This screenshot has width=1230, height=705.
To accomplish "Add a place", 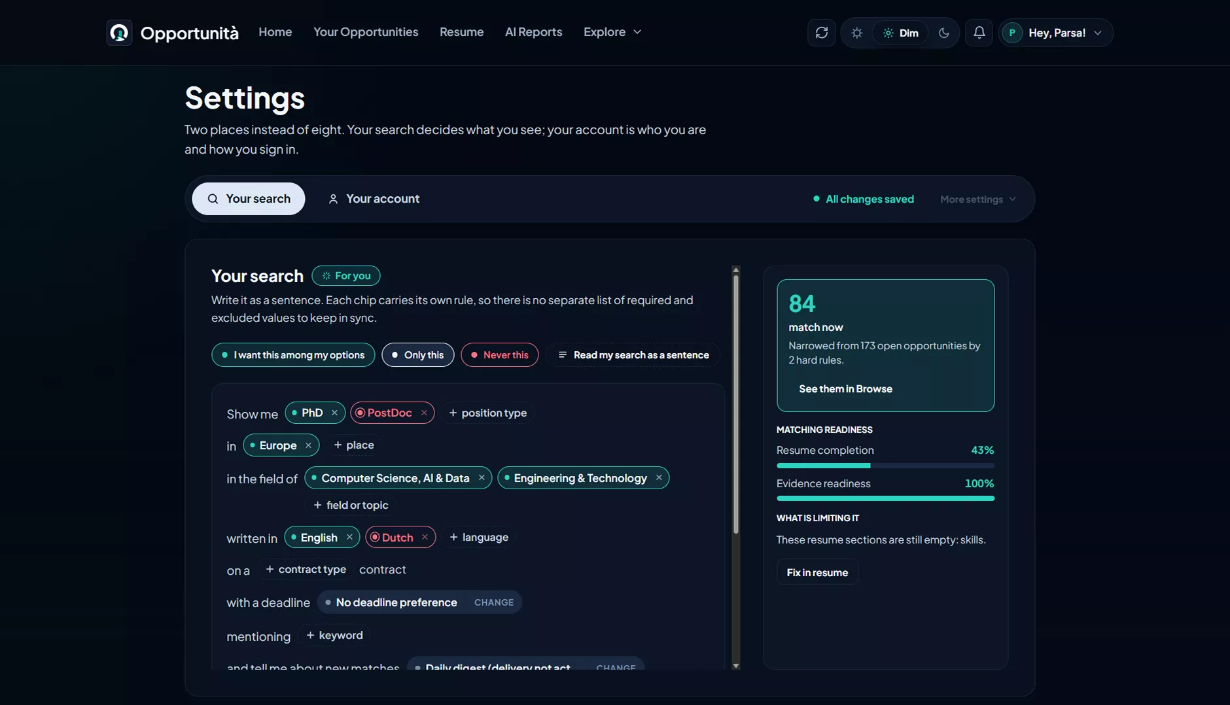I will coord(354,445).
